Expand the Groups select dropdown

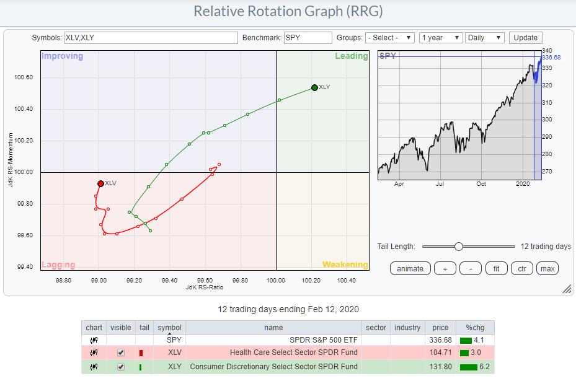pos(389,38)
